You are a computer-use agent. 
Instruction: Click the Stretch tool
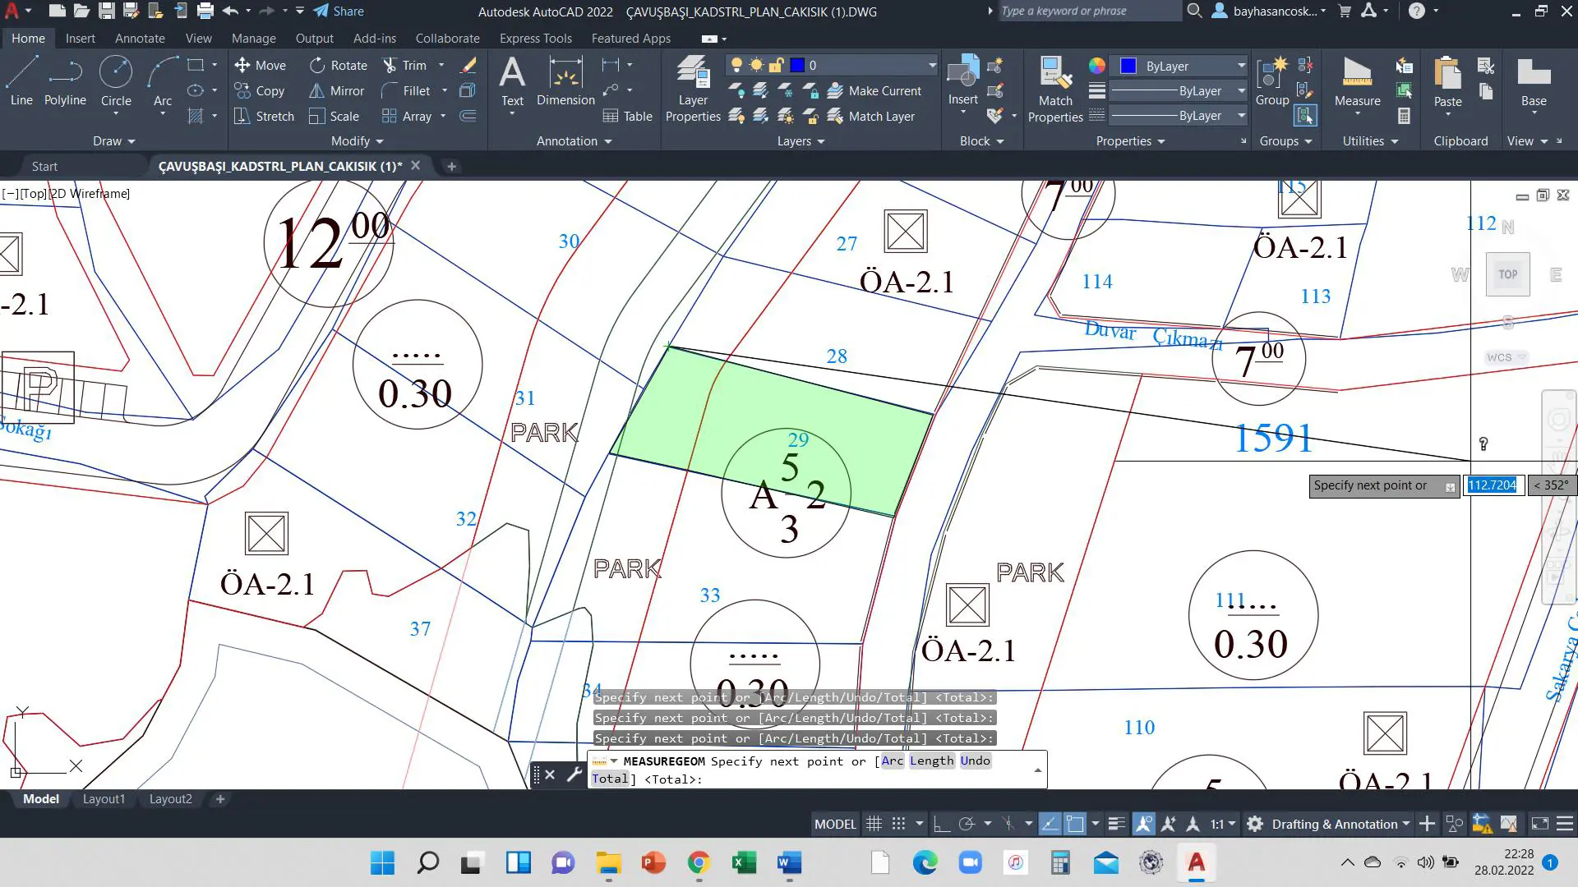264,116
